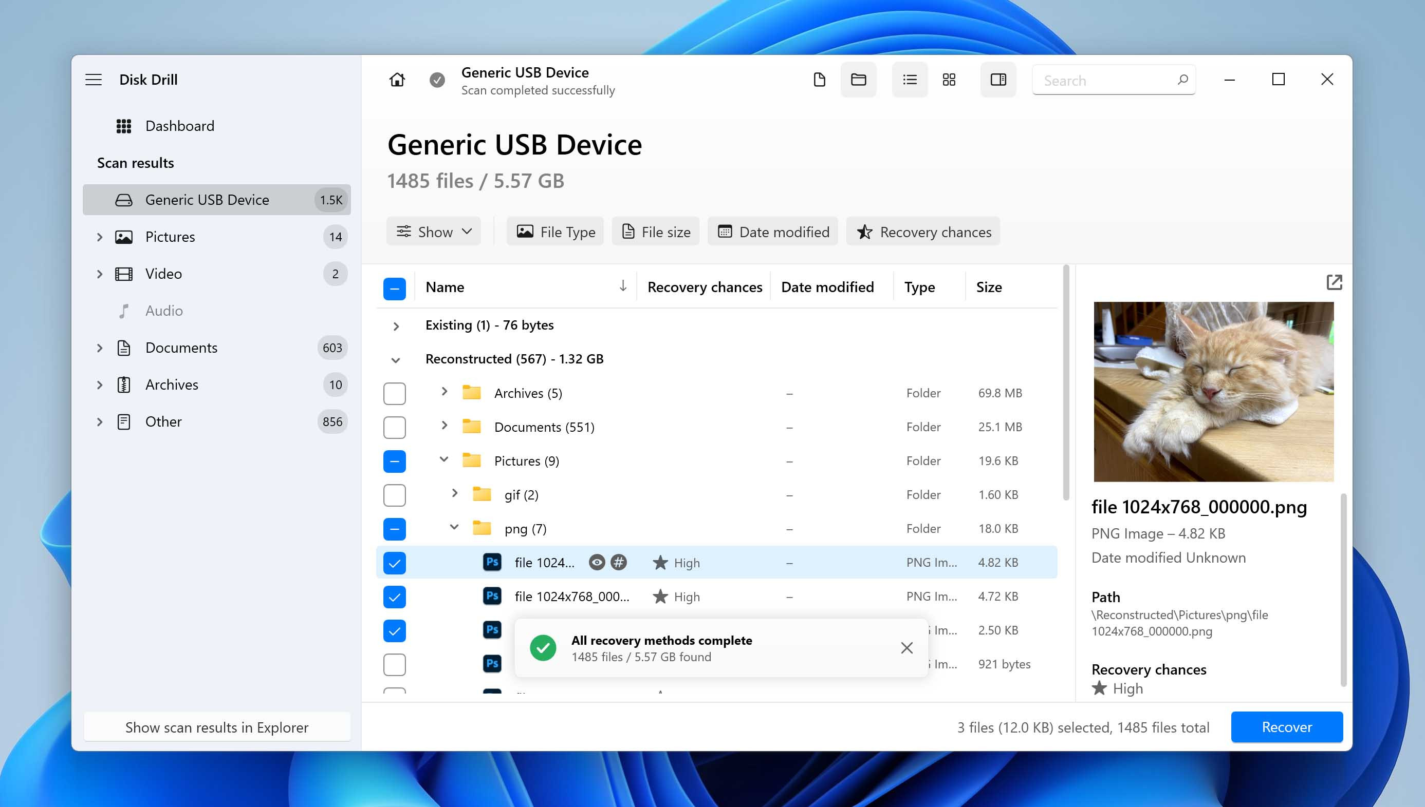Uncheck the 4.72 KB file checkbox

coord(394,597)
